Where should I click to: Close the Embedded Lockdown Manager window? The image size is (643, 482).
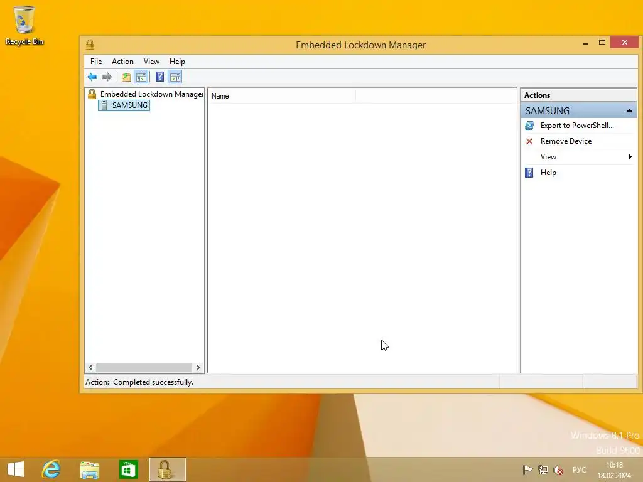pyautogui.click(x=624, y=42)
